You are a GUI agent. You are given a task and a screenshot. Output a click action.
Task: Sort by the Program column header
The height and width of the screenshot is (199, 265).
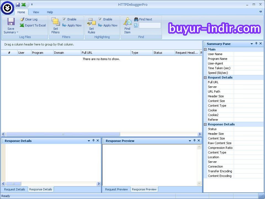pyautogui.click(x=42, y=53)
